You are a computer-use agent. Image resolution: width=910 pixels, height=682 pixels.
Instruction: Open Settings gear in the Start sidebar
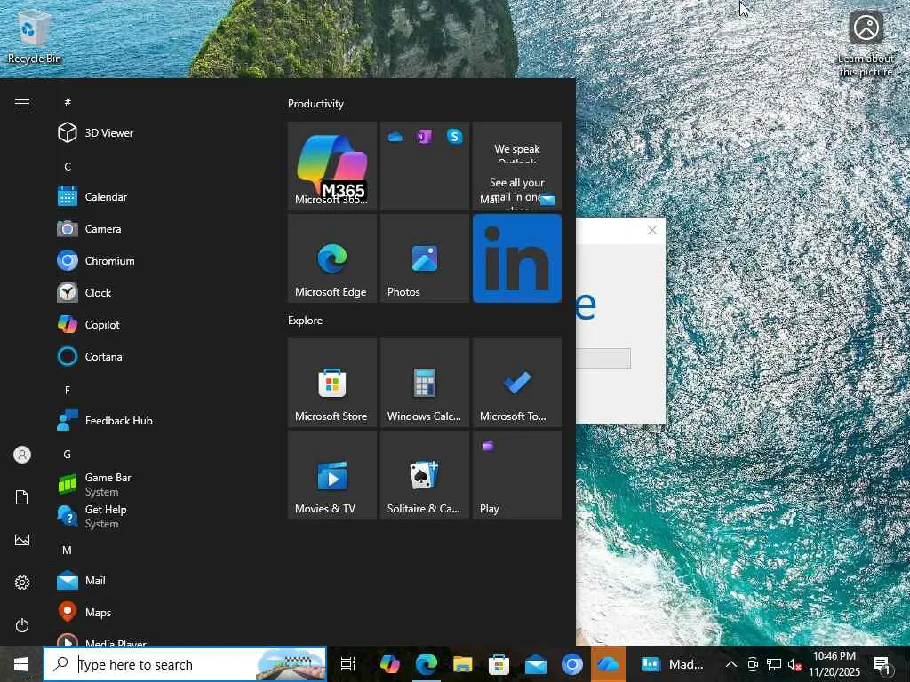pos(22,583)
